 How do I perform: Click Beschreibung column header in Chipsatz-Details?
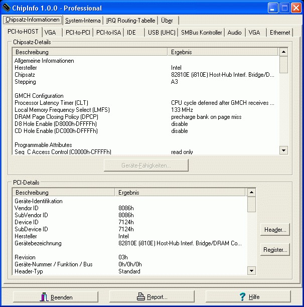click(90, 52)
